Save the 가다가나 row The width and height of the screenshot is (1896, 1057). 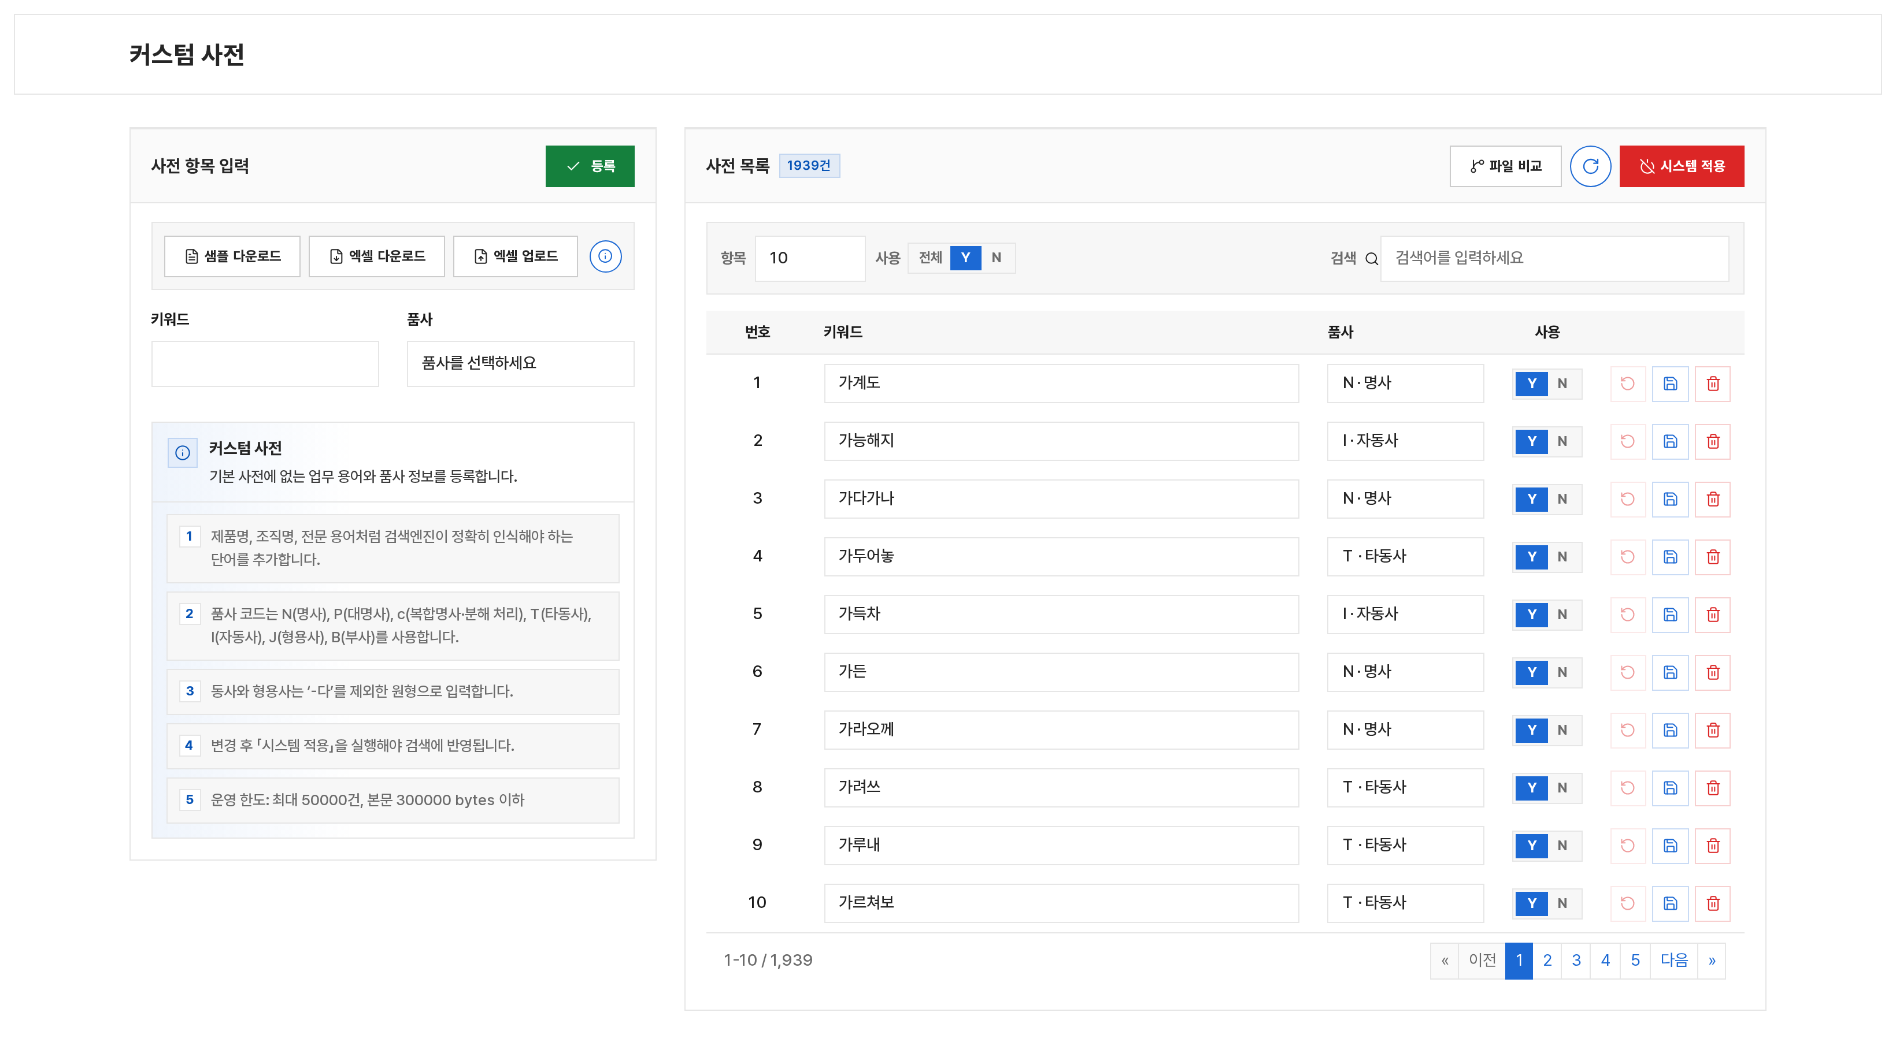(x=1670, y=500)
